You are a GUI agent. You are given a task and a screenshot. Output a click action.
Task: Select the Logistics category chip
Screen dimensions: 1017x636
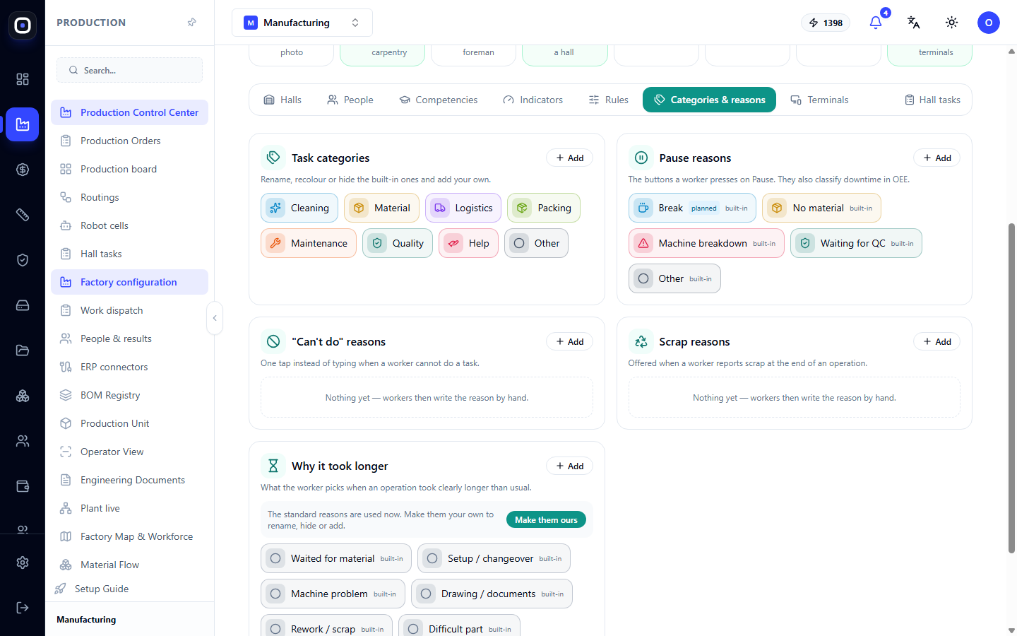coord(463,208)
